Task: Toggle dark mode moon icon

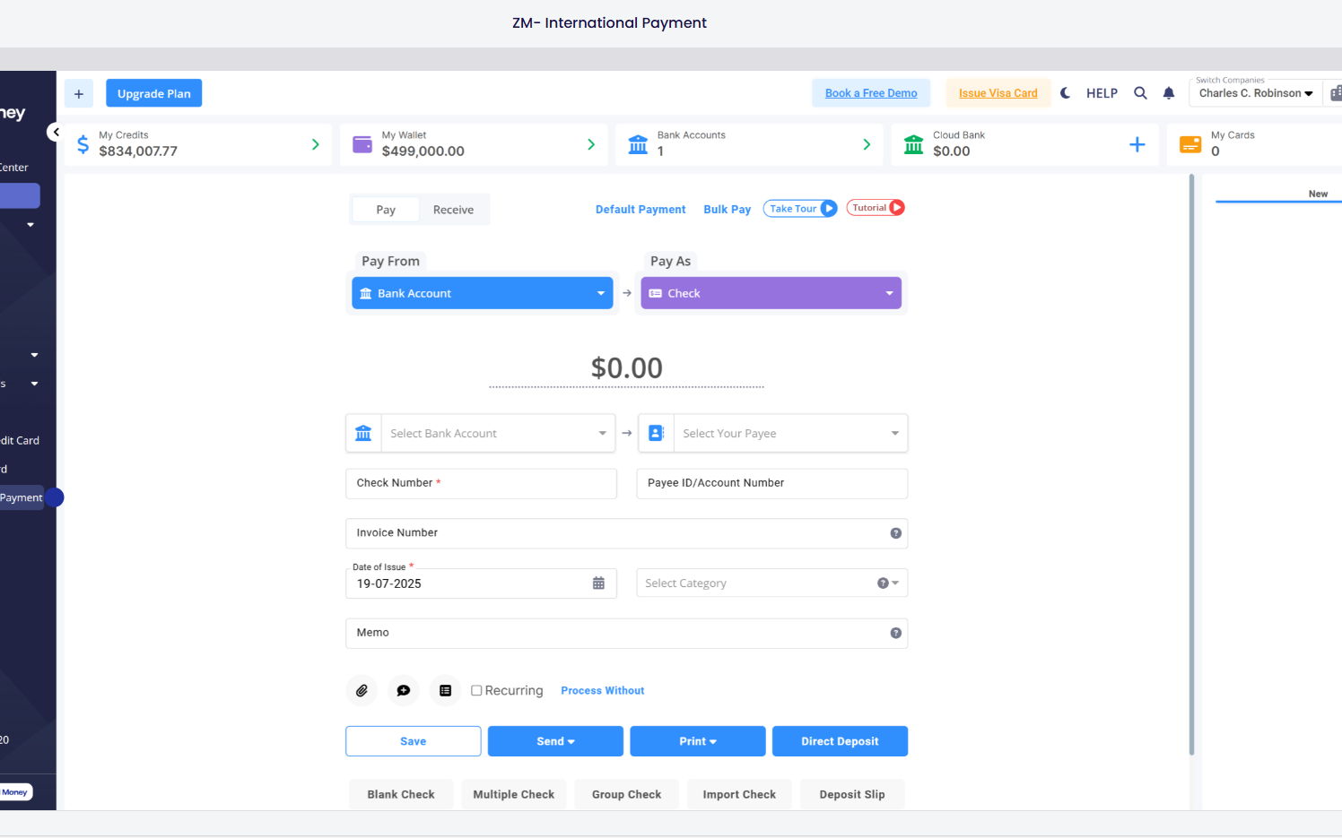Action: point(1065,93)
